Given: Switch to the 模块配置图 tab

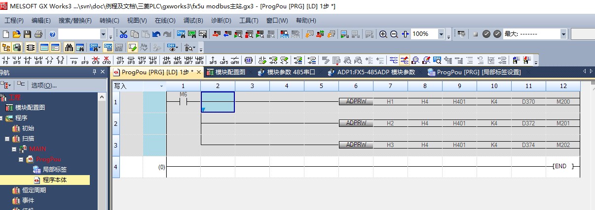Looking at the screenshot, I should [x=226, y=72].
